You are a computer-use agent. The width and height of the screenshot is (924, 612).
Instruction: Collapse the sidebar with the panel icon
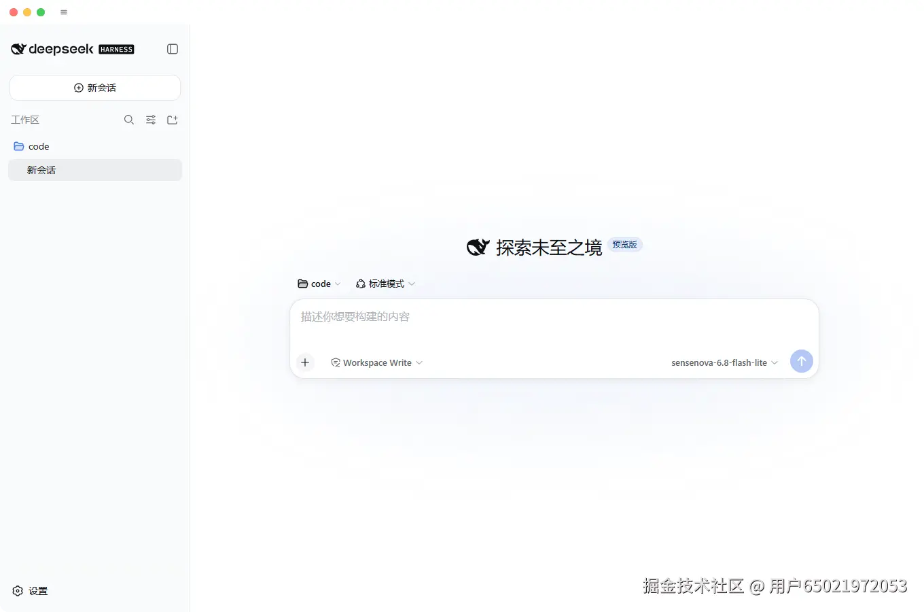click(x=173, y=49)
